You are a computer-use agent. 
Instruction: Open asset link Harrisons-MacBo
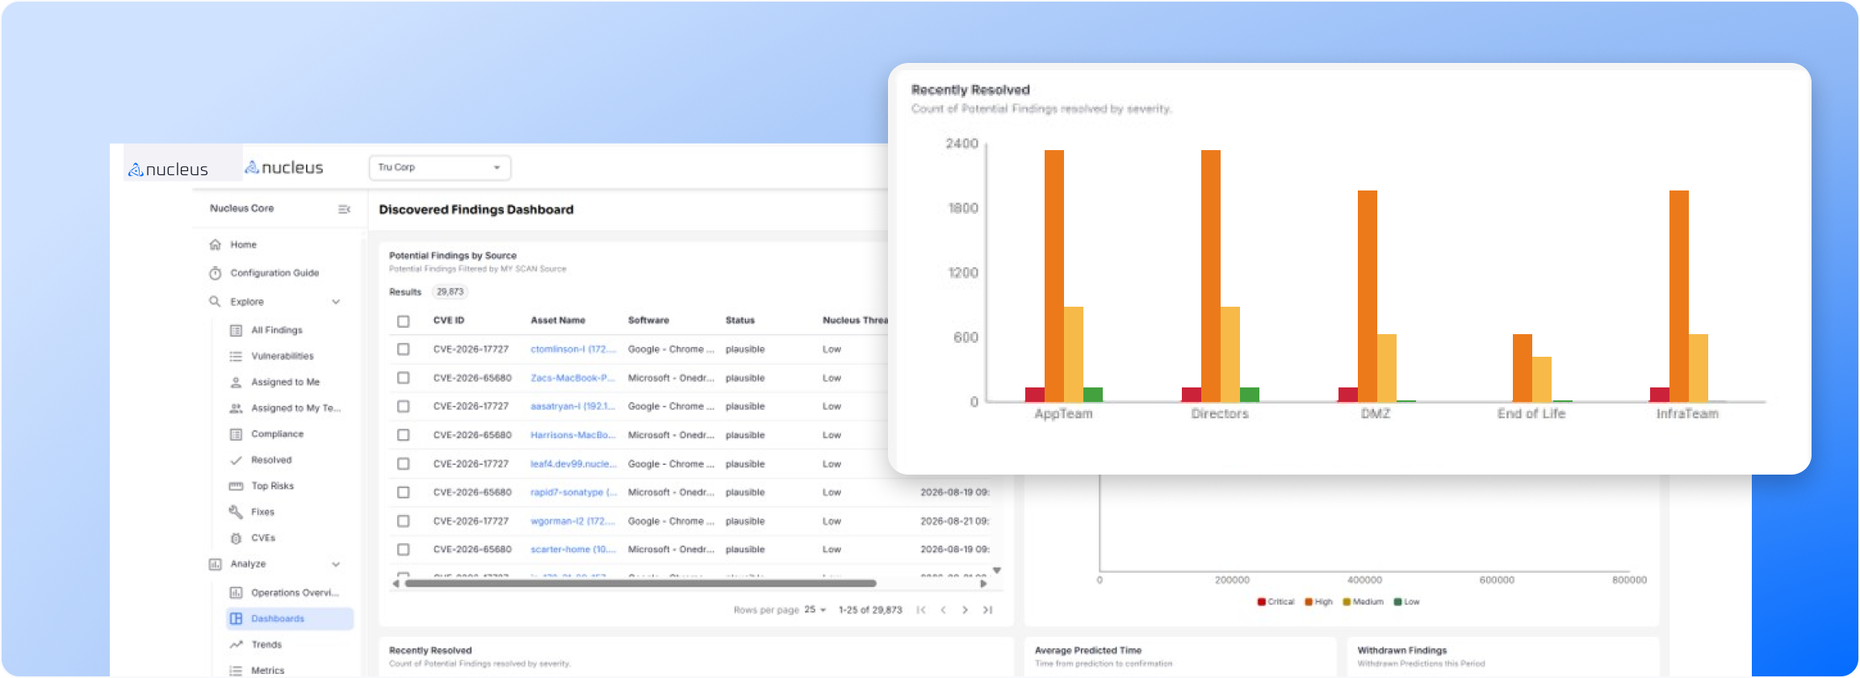(x=573, y=435)
